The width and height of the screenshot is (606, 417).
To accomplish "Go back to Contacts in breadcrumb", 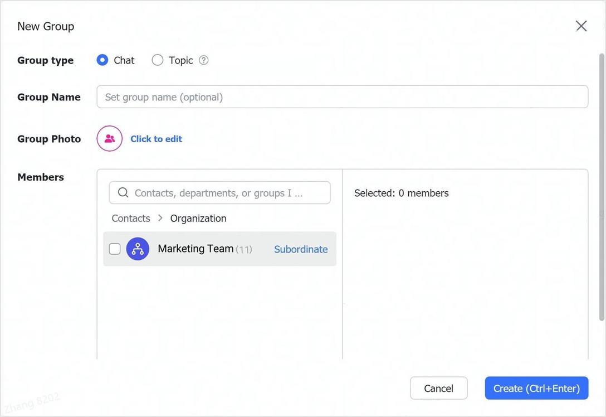I will [x=131, y=219].
